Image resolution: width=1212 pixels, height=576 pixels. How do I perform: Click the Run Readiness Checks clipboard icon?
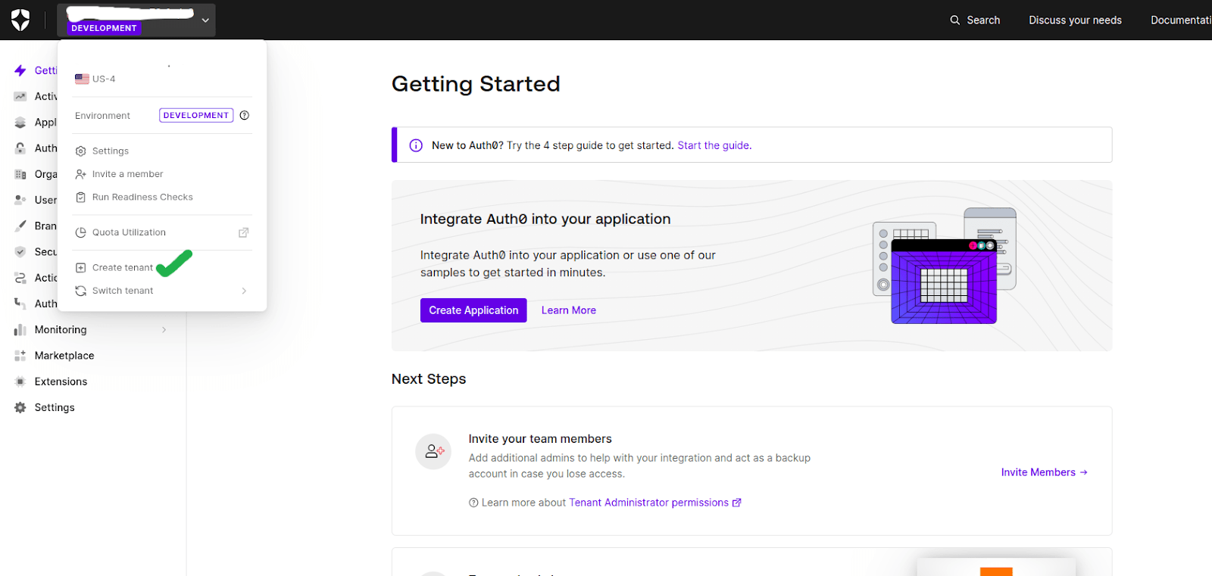tap(81, 198)
